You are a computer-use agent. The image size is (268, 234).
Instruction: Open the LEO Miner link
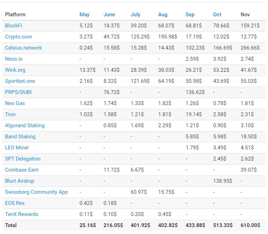pos(17,148)
